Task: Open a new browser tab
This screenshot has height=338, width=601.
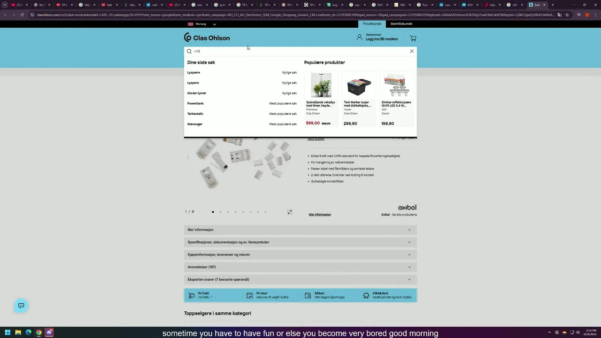Action: 553,5
